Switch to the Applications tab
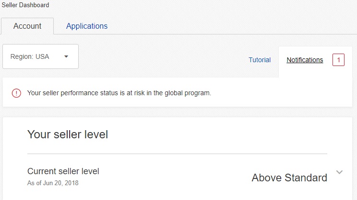The width and height of the screenshot is (357, 200). 87,26
